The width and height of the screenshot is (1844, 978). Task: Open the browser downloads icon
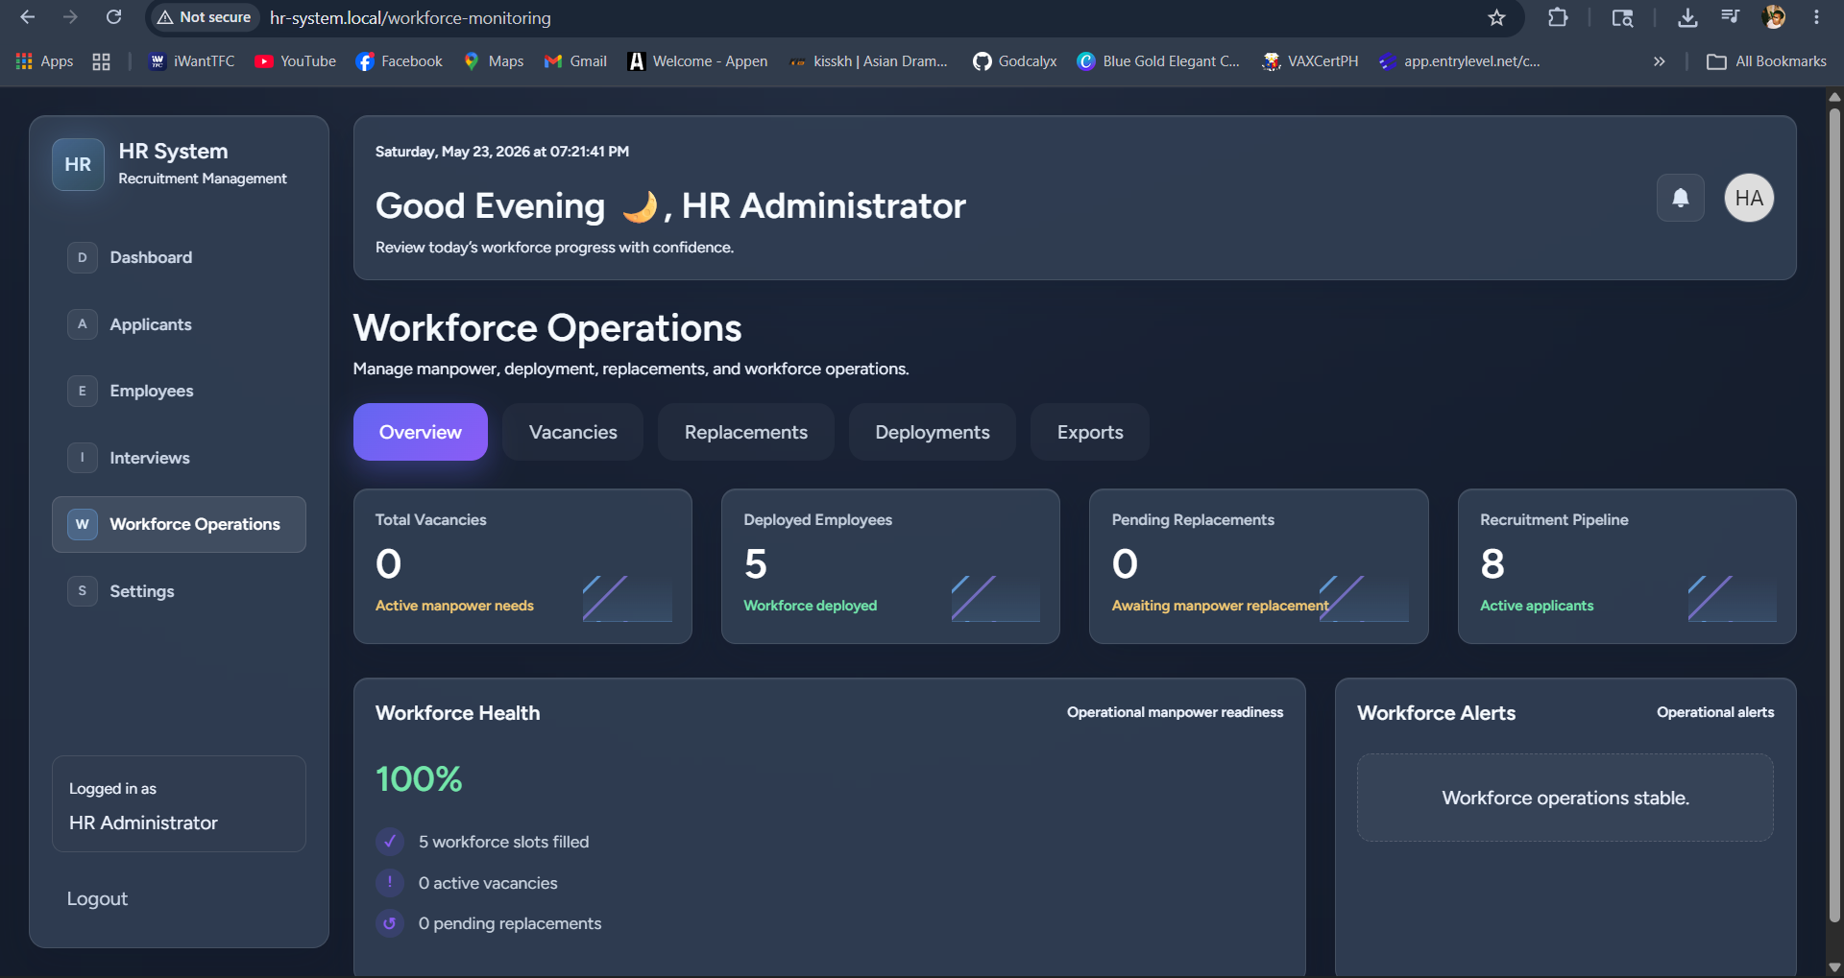coord(1687,17)
